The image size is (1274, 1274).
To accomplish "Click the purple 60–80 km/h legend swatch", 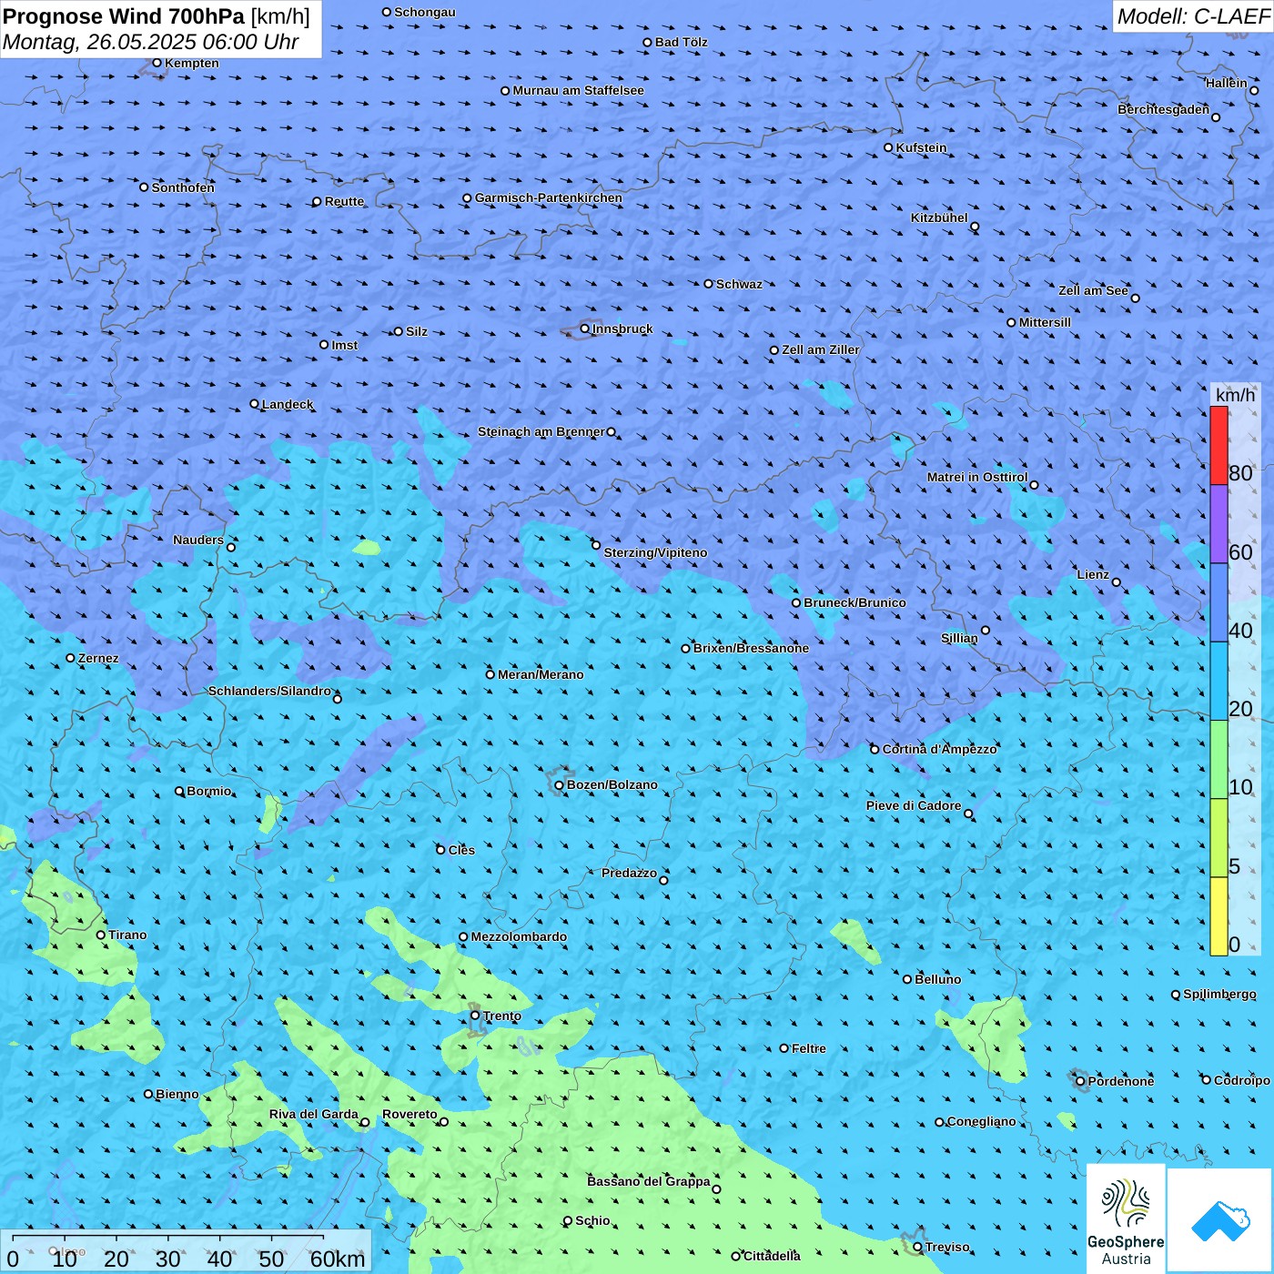I will [x=1218, y=524].
